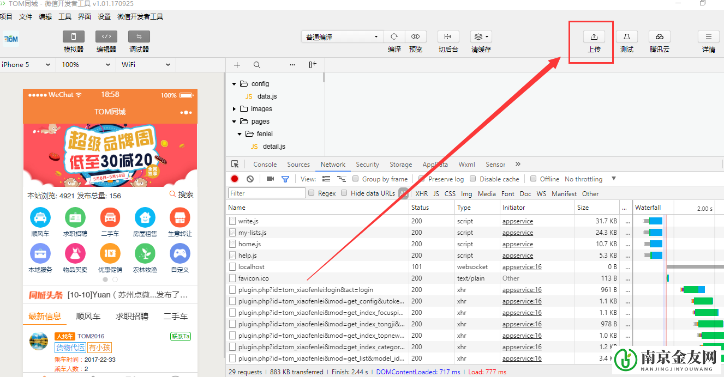Screen dimensions: 724x377
Task: Open the 设置 (Settings) menu
Action: 104,17
